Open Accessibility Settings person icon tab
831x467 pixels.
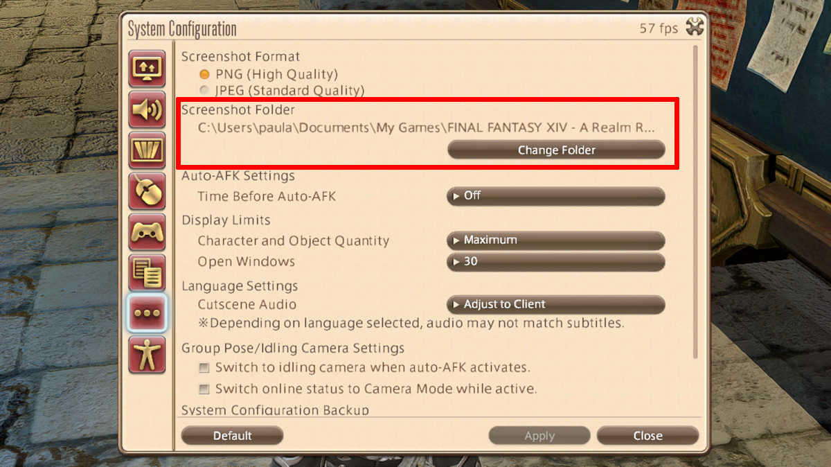[147, 354]
